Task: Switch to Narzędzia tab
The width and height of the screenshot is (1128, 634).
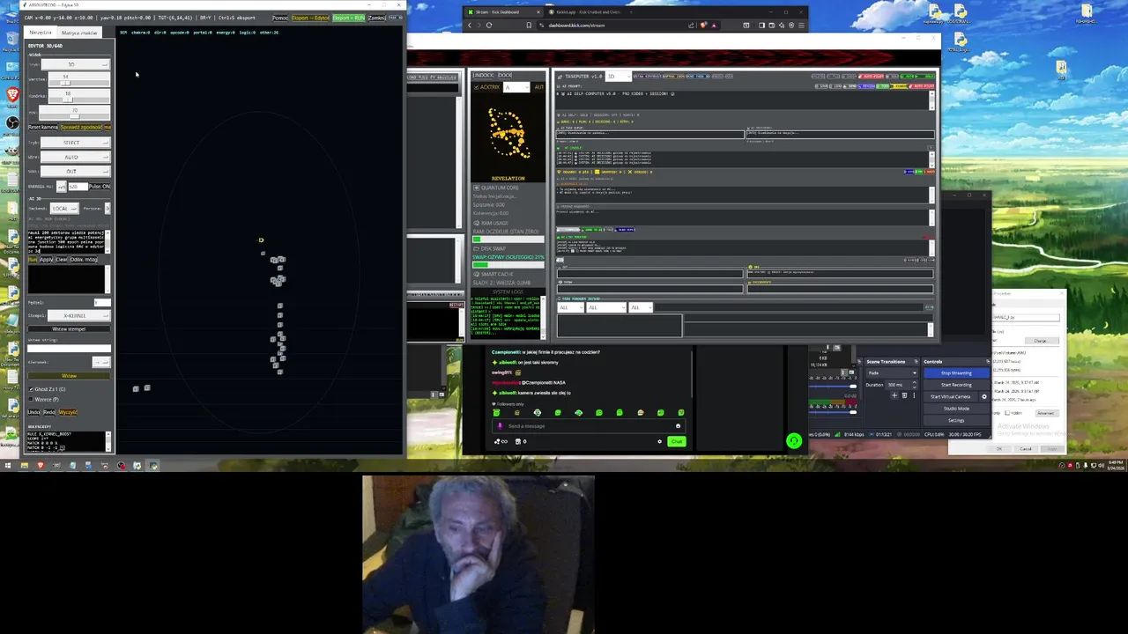Action: [x=41, y=33]
